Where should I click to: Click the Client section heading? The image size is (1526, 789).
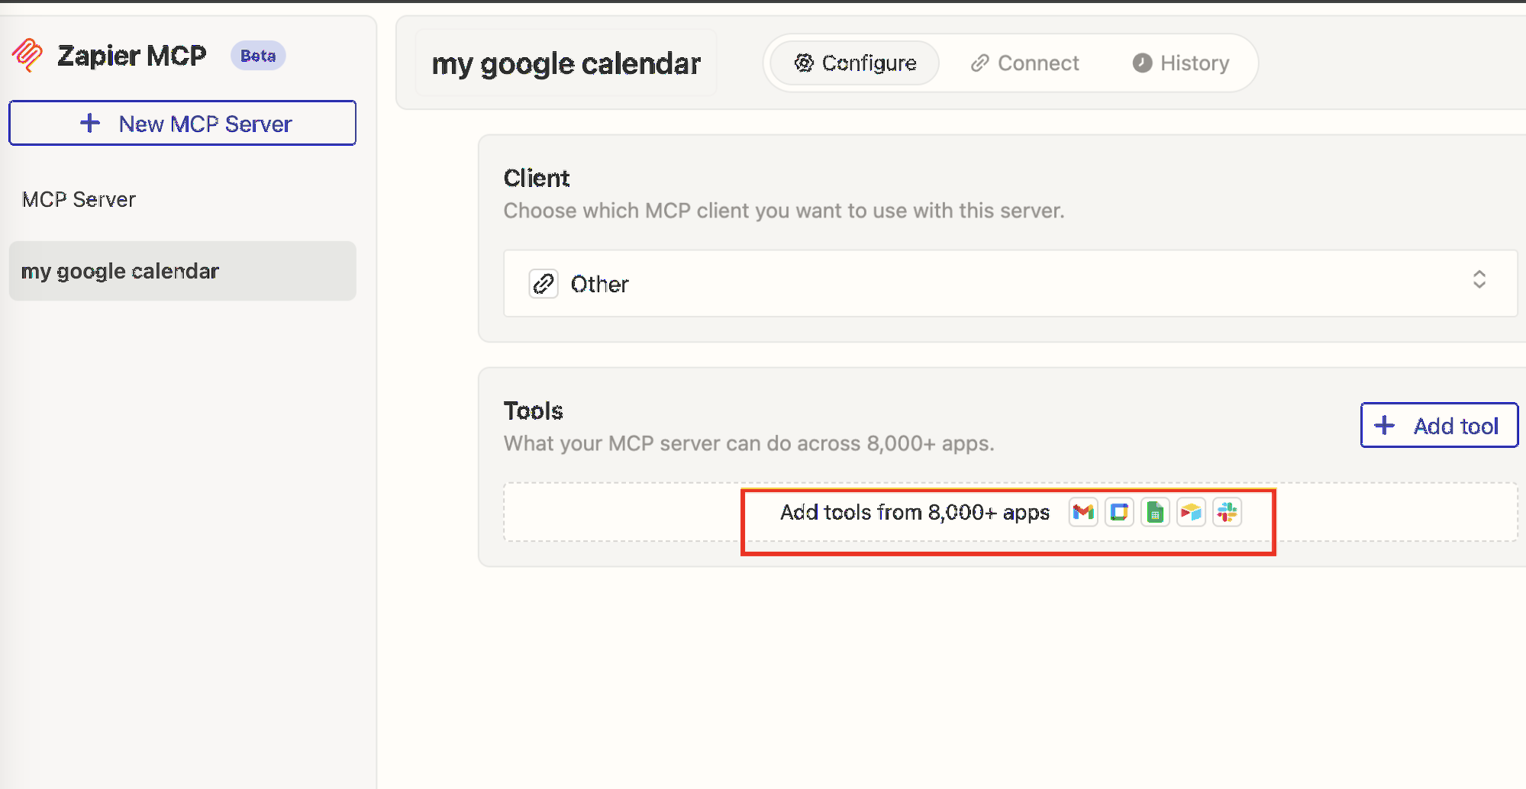tap(537, 178)
